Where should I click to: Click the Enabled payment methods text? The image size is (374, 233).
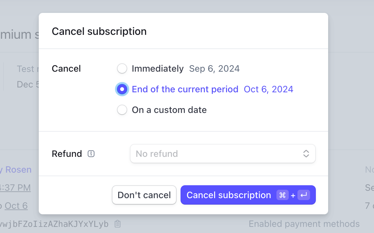pyautogui.click(x=304, y=224)
